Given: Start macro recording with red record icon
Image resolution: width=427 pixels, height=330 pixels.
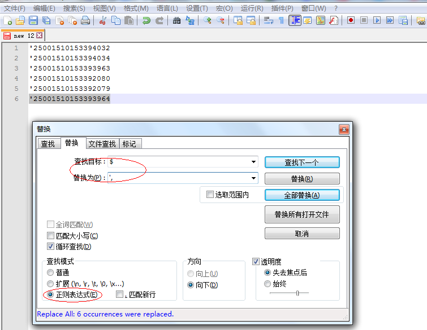Looking at the screenshot, I should coord(351,21).
